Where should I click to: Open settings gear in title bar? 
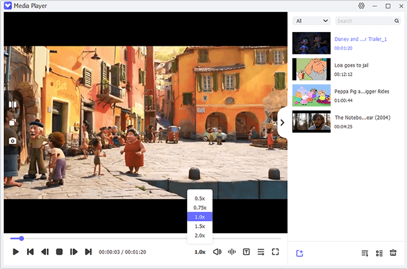[362, 6]
